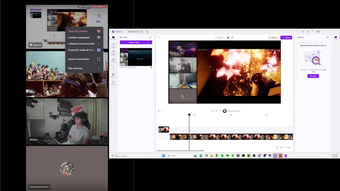Select Cambiar transmisión menu item

coord(84,37)
